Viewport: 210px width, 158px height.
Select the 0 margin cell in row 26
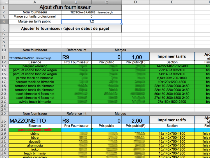(x=107, y=120)
